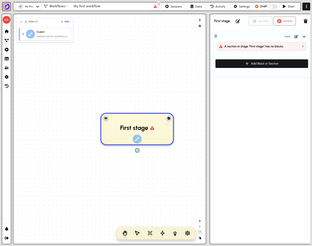Open the Activity tab
The height and width of the screenshot is (246, 312).
[218, 7]
